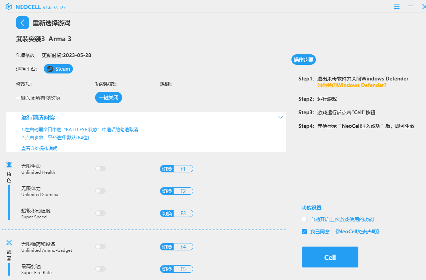The width and height of the screenshot is (426, 280).
Task: Click the 运行前请阅读 section title
Action: (x=38, y=117)
